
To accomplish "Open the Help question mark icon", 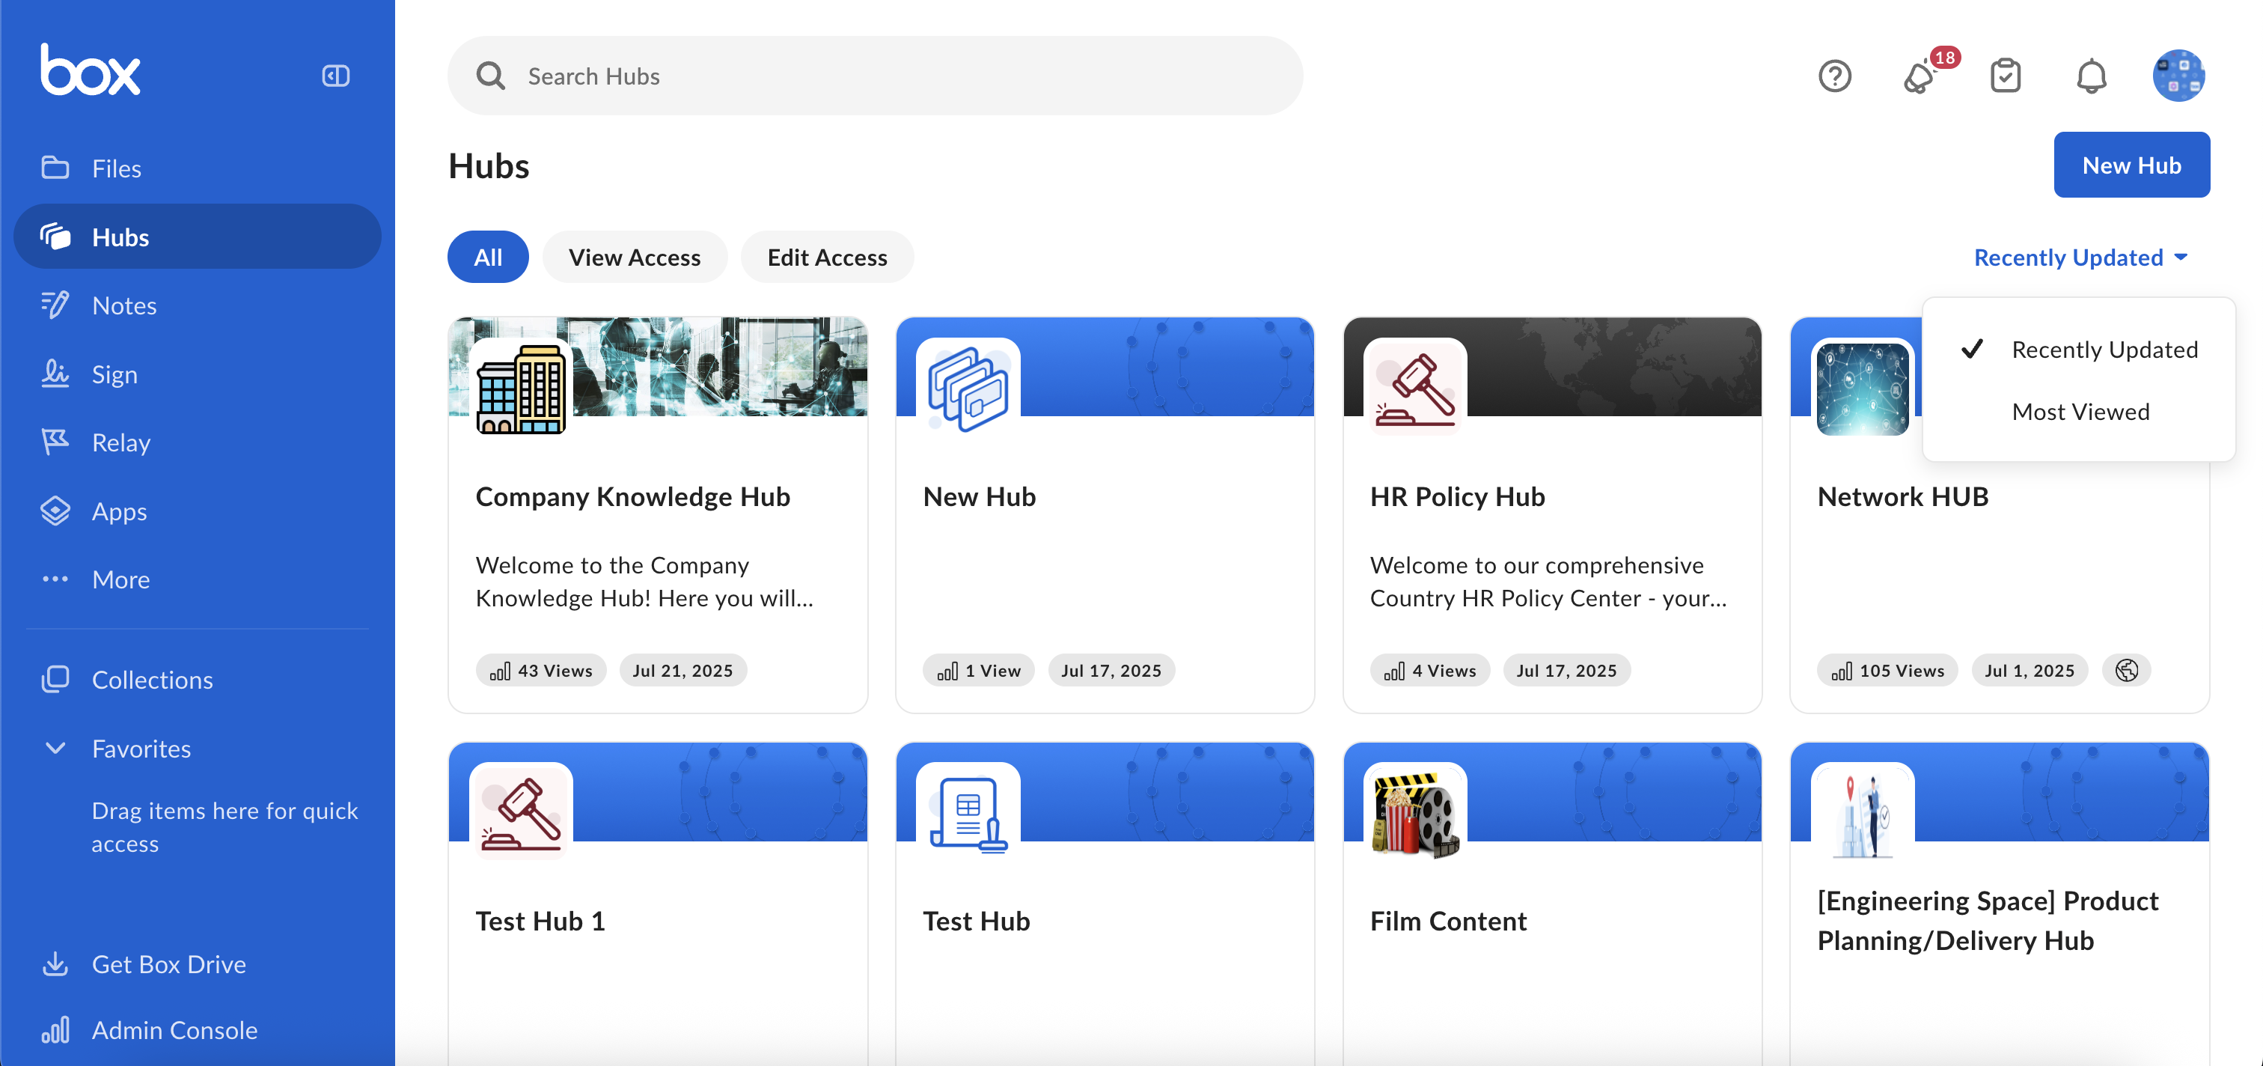I will pos(1834,76).
